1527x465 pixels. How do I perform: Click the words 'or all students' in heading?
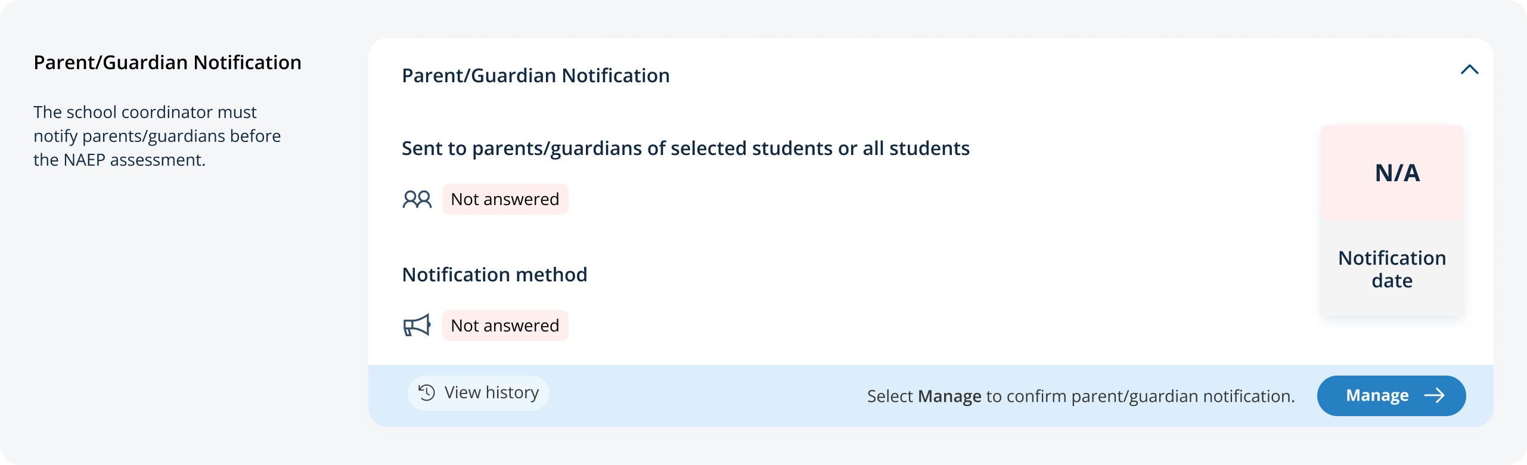pyautogui.click(x=904, y=148)
